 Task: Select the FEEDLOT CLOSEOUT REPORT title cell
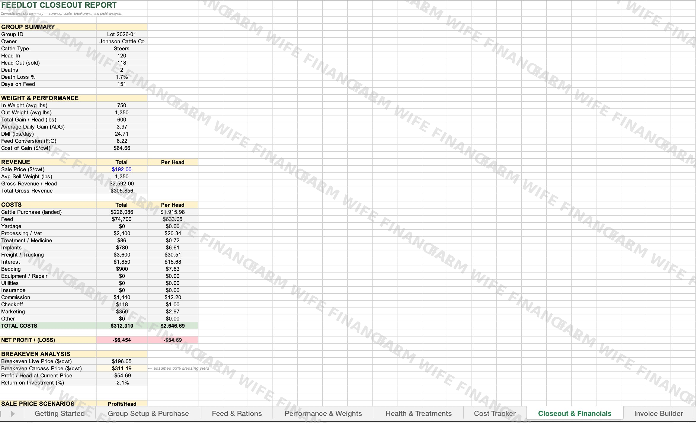59,5
